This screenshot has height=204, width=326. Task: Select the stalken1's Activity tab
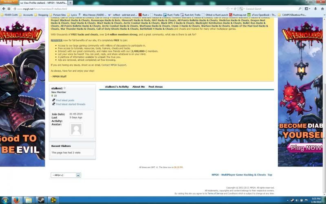coord(117,87)
